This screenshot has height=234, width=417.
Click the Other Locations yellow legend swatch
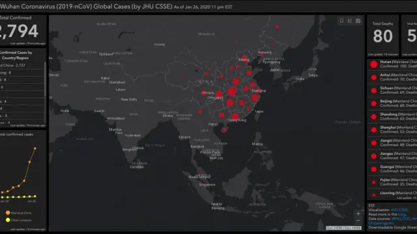[8, 220]
